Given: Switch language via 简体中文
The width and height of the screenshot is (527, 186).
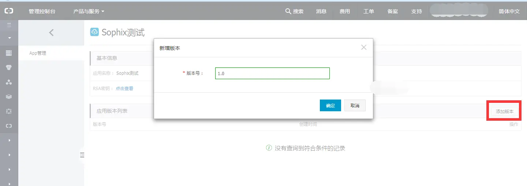Looking at the screenshot, I should [509, 11].
